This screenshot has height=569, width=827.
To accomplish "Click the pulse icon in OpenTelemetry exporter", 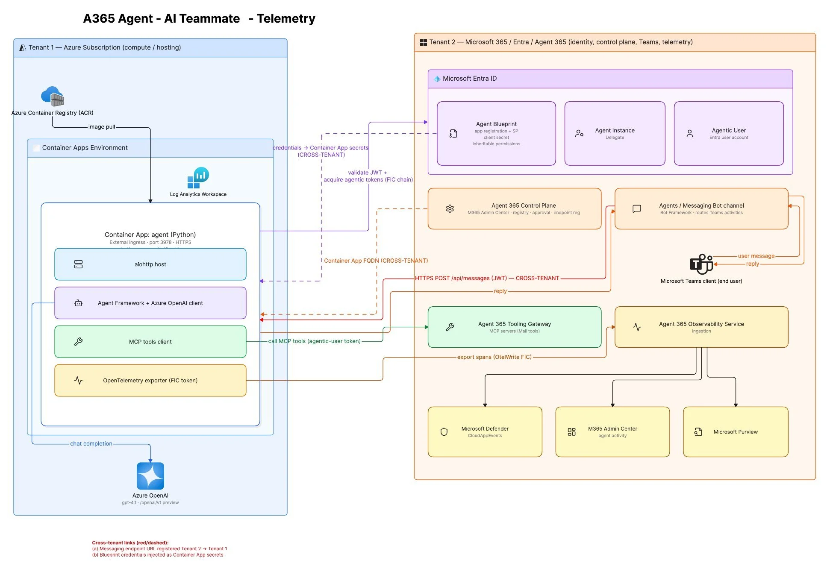I will coord(78,380).
